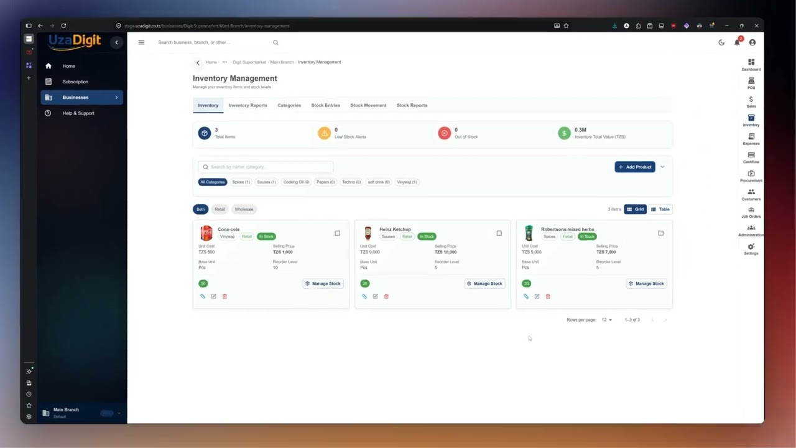Viewport: 796px width, 448px height.
Task: Open the Stock Reports tab
Action: pyautogui.click(x=412, y=105)
